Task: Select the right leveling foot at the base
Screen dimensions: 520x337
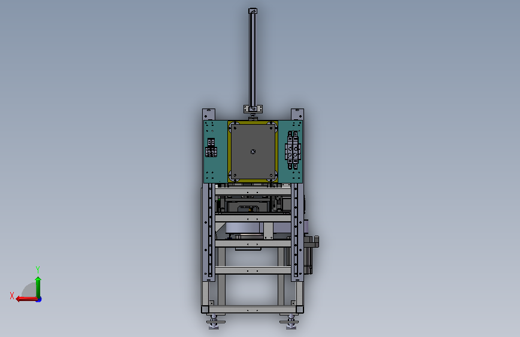Action: coord(290,322)
